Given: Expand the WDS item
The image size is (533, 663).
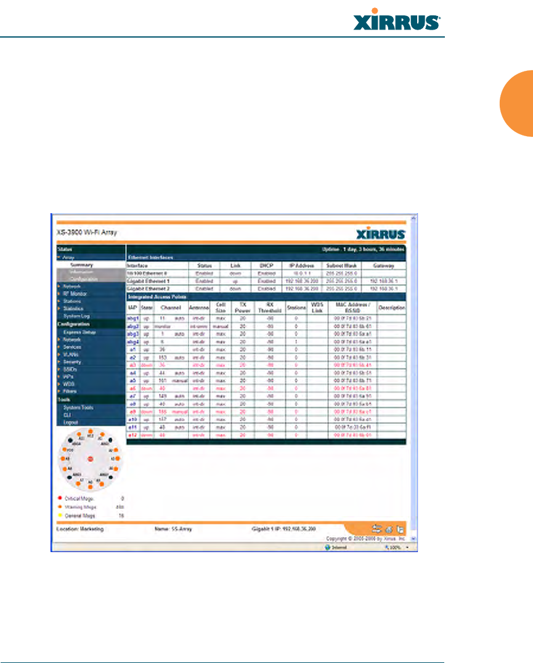Looking at the screenshot, I should tap(59, 384).
